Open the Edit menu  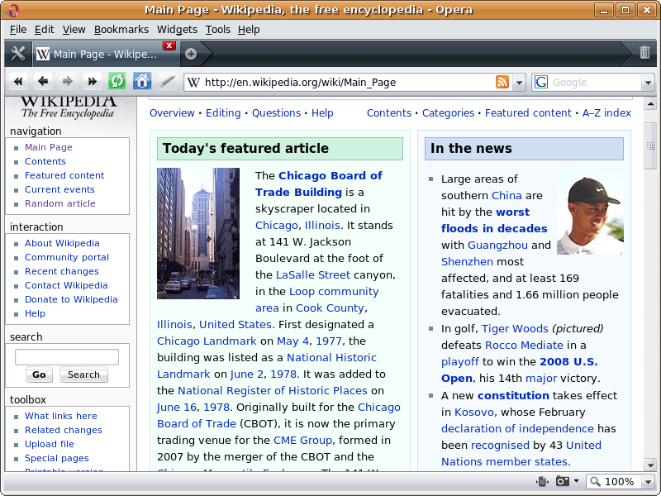coord(45,30)
